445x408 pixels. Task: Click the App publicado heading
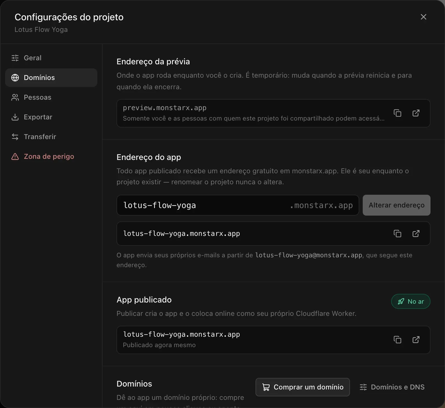pyautogui.click(x=144, y=300)
